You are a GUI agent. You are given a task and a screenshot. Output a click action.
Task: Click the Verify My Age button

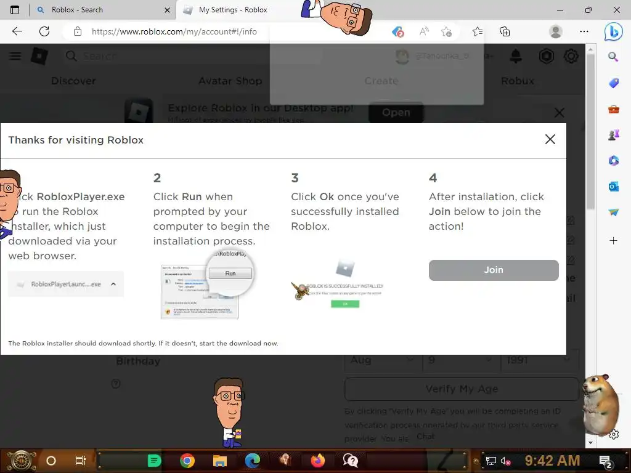(462, 389)
